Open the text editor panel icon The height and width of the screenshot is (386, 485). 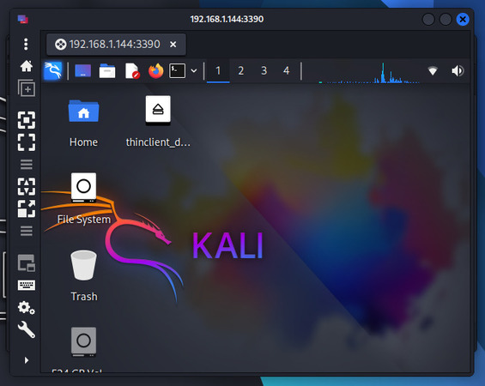pyautogui.click(x=132, y=71)
